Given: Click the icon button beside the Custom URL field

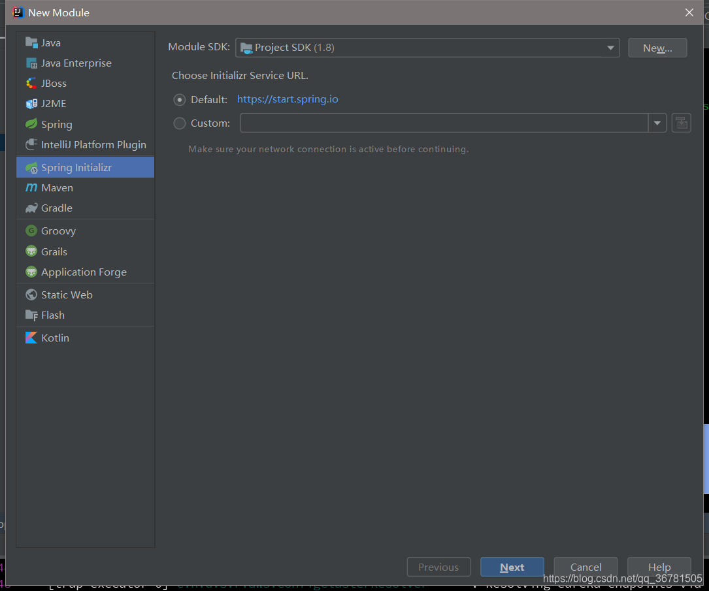Looking at the screenshot, I should [681, 123].
